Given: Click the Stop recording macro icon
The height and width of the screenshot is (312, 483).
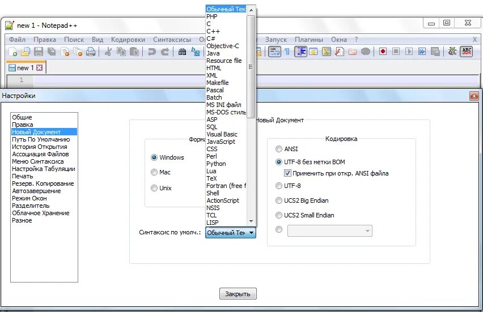Looking at the screenshot, I should click(396, 52).
